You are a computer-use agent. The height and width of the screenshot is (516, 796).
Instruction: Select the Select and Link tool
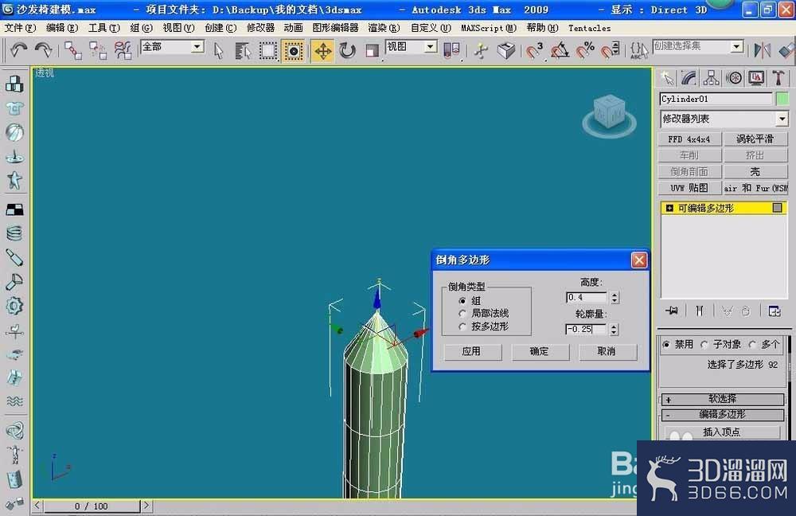(72, 50)
